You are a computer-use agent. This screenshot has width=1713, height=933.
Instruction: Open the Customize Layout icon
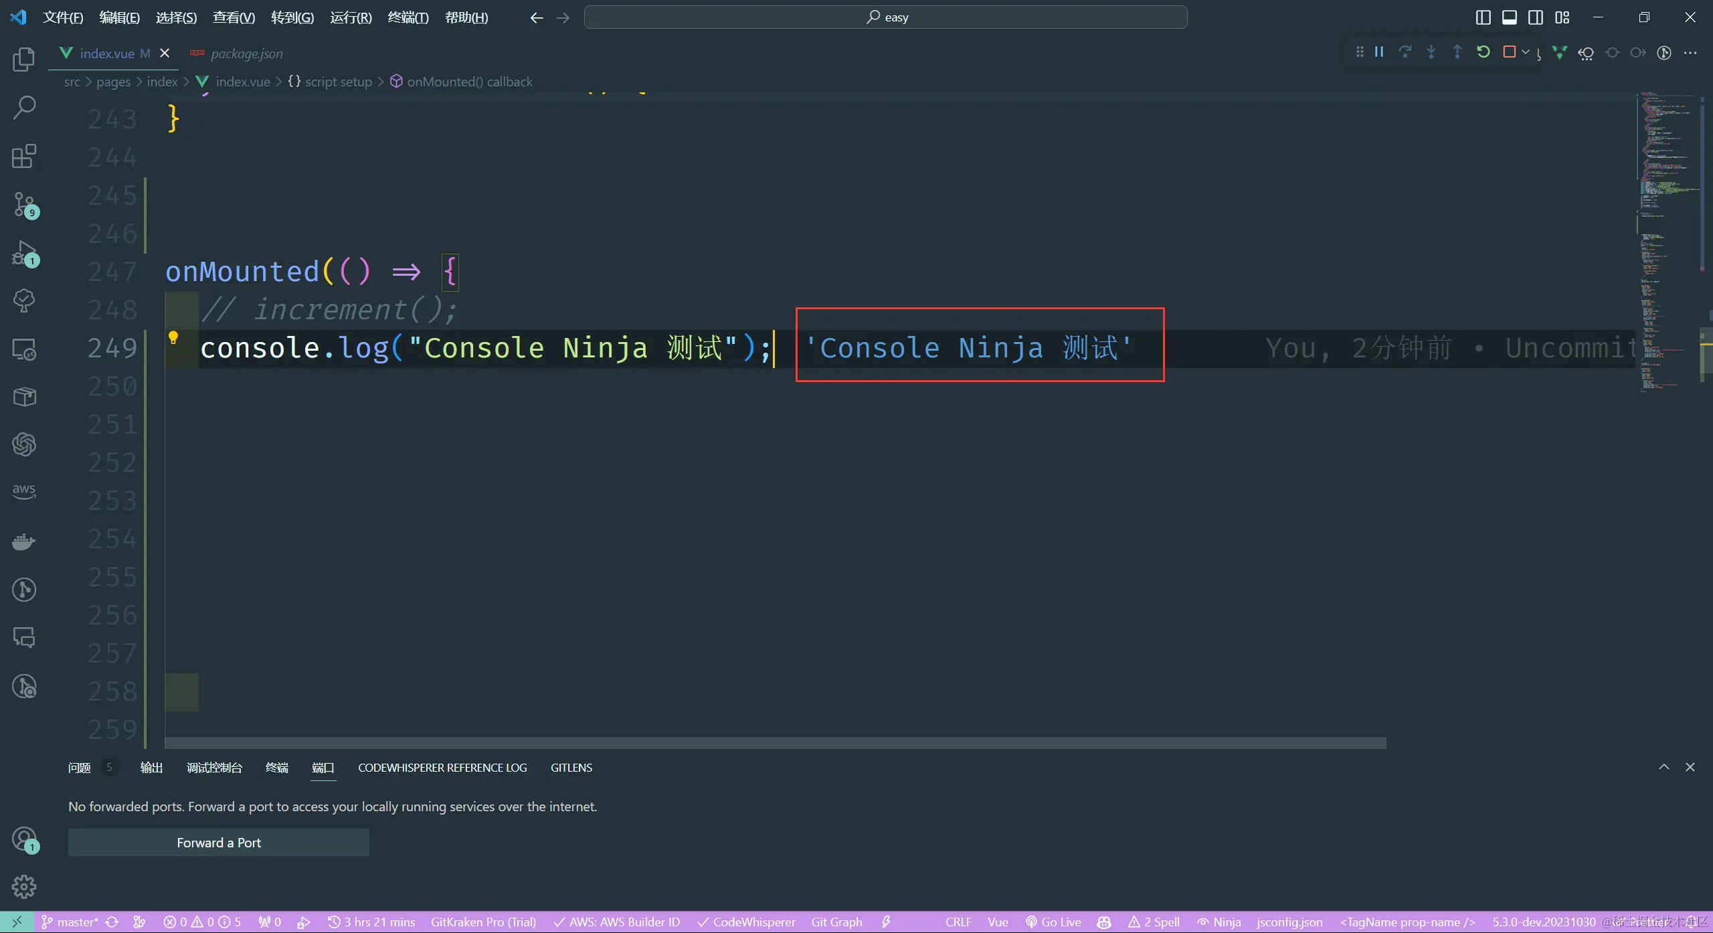coord(1562,17)
